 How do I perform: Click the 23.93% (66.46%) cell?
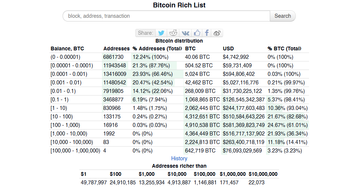click(153, 74)
